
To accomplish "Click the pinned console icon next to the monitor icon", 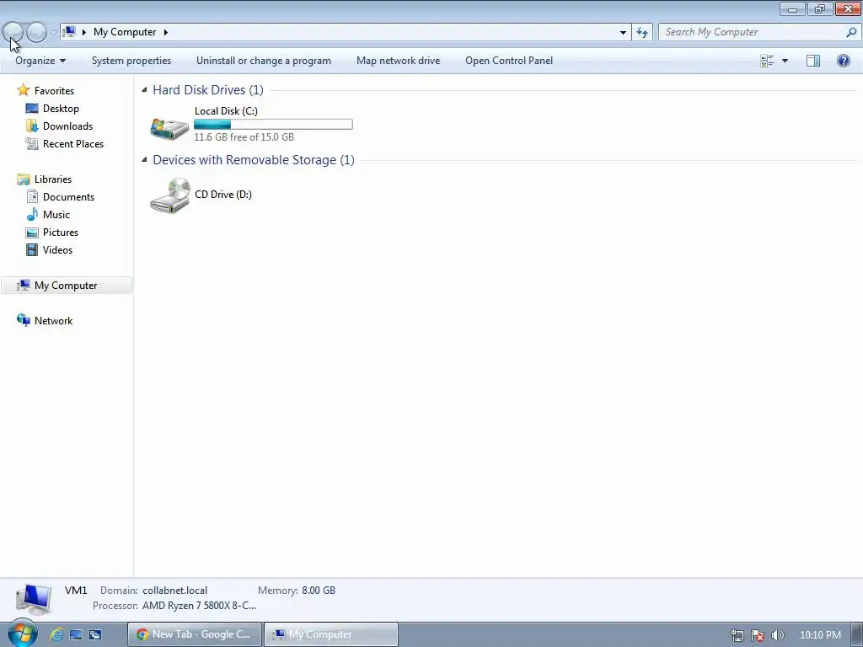I will 95,634.
